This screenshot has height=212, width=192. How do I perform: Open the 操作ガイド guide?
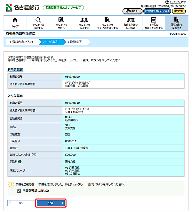pyautogui.click(x=132, y=11)
